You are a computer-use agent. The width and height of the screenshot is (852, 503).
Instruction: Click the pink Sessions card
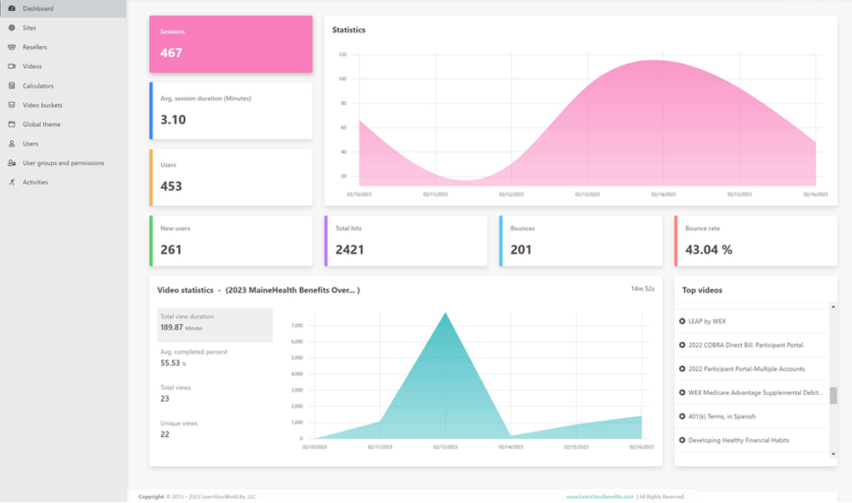230,44
